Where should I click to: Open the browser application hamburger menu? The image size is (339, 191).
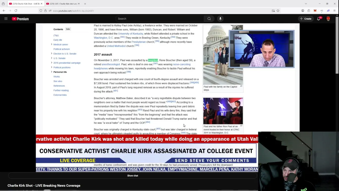point(335,11)
